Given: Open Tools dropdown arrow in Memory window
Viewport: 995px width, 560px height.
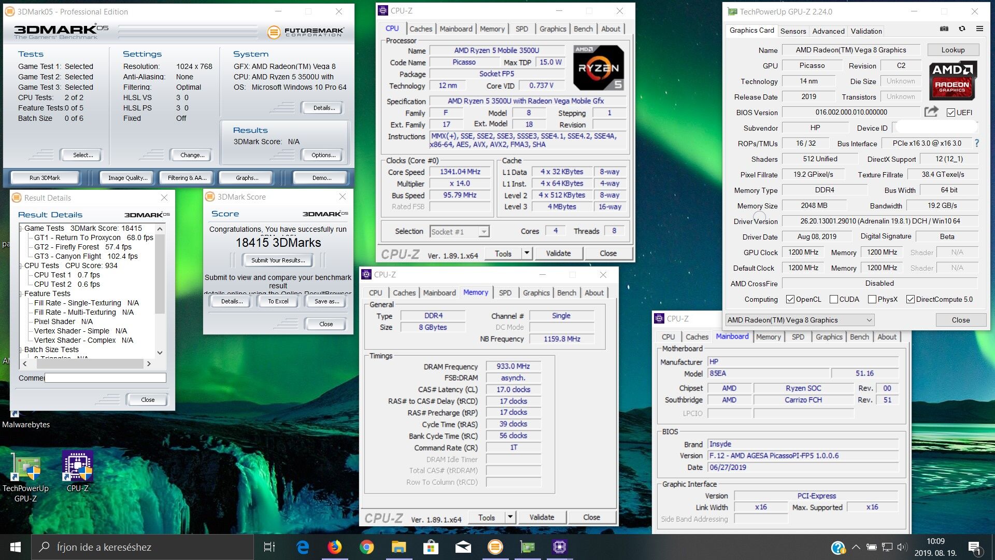Looking at the screenshot, I should click(510, 517).
